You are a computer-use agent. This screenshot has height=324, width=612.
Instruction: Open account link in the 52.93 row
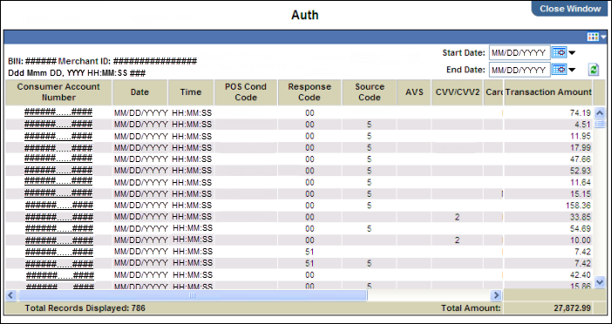coord(58,171)
